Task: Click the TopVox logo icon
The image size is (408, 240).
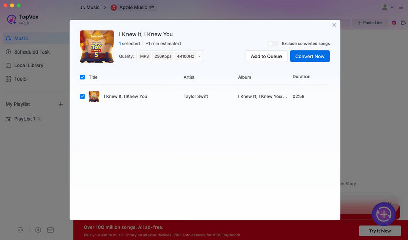Action: 11,19
